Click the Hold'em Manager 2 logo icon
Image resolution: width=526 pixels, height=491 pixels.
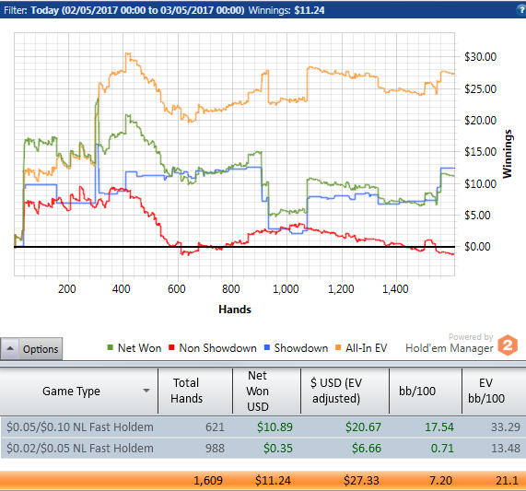point(508,345)
